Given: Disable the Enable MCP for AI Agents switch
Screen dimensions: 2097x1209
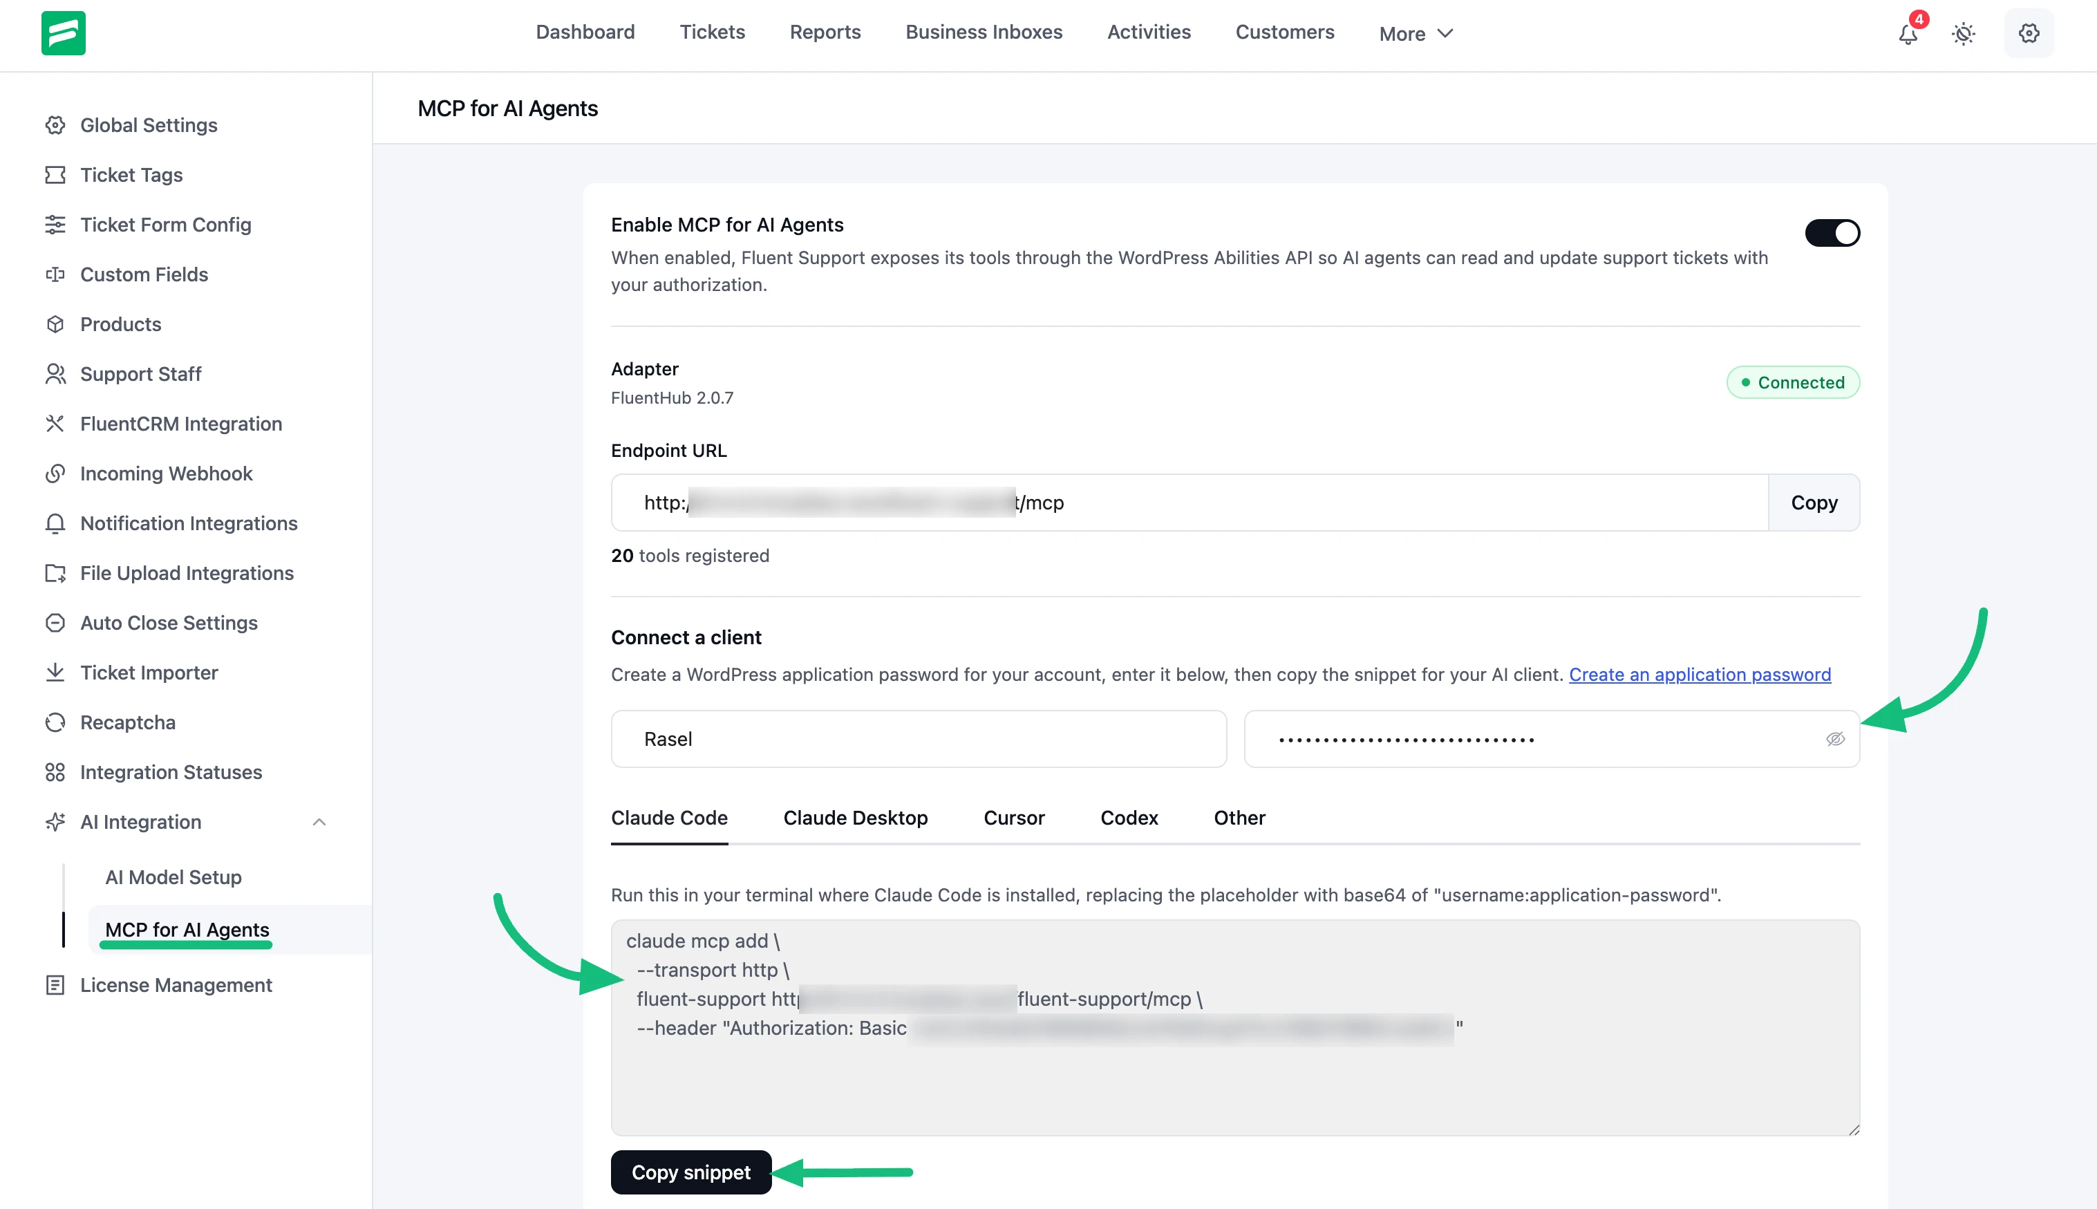Looking at the screenshot, I should 1832,234.
